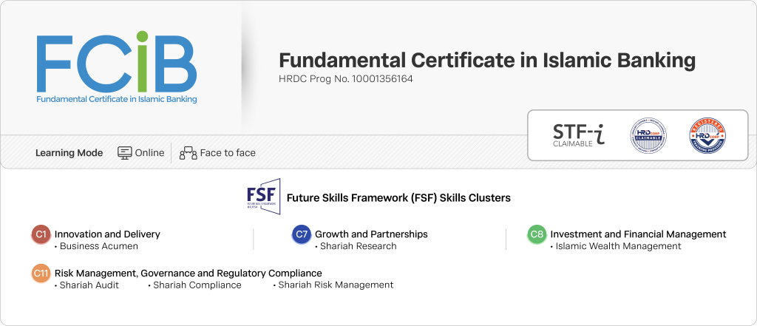Image resolution: width=757 pixels, height=326 pixels.
Task: Click the blue C7 cluster badge
Action: [x=302, y=234]
